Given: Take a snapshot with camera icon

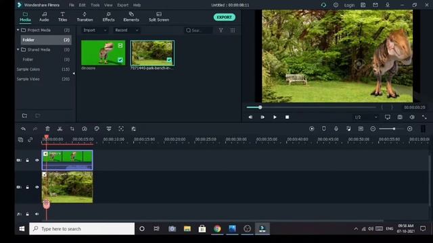Looking at the screenshot, I should pyautogui.click(x=400, y=117).
